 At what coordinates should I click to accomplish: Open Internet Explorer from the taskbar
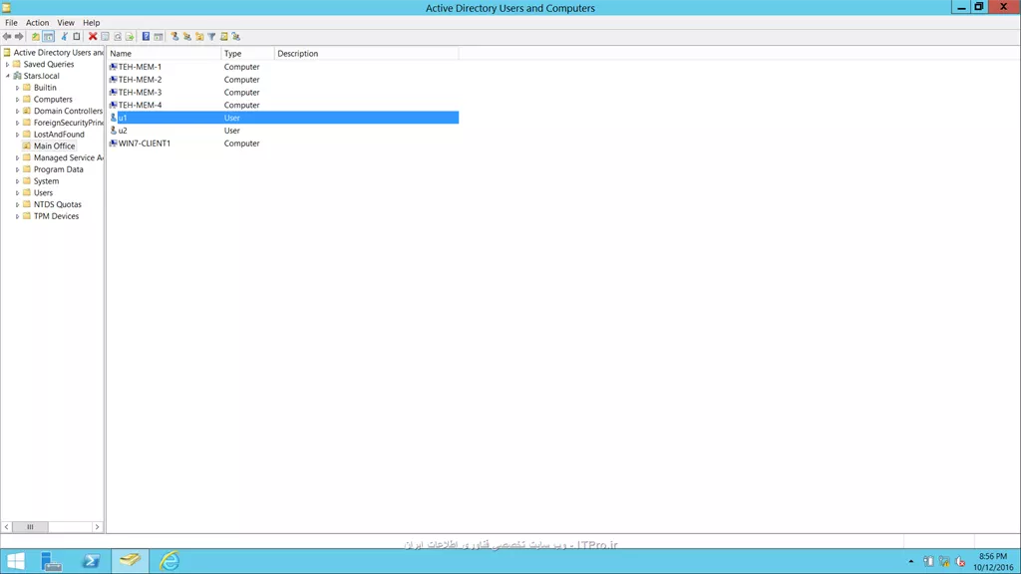(x=170, y=561)
